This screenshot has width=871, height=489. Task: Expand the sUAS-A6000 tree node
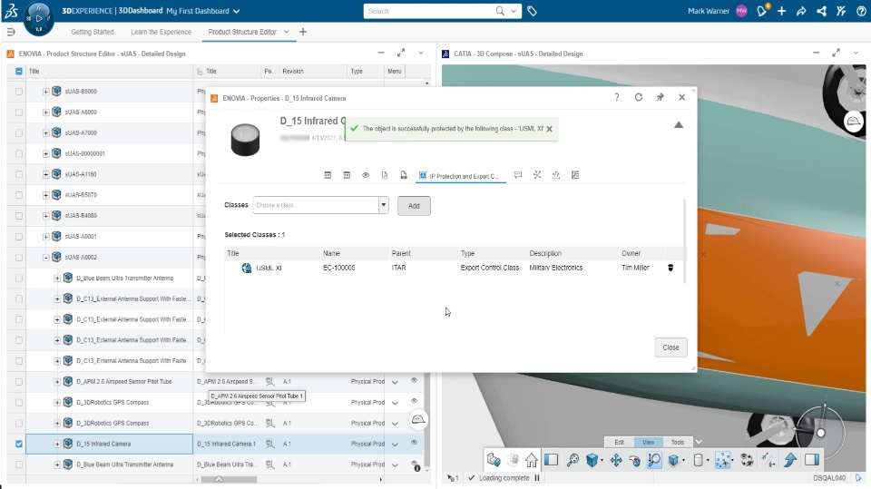point(46,112)
